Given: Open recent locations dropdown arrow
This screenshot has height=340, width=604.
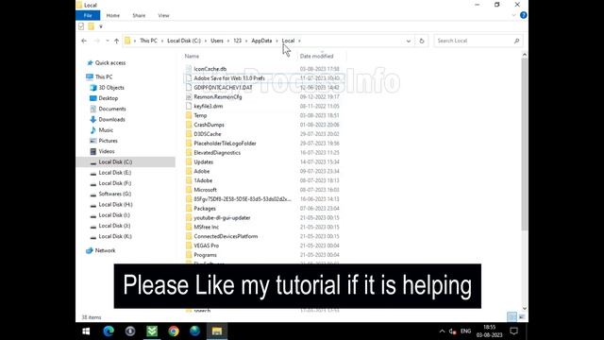Looking at the screenshot, I should tap(107, 41).
